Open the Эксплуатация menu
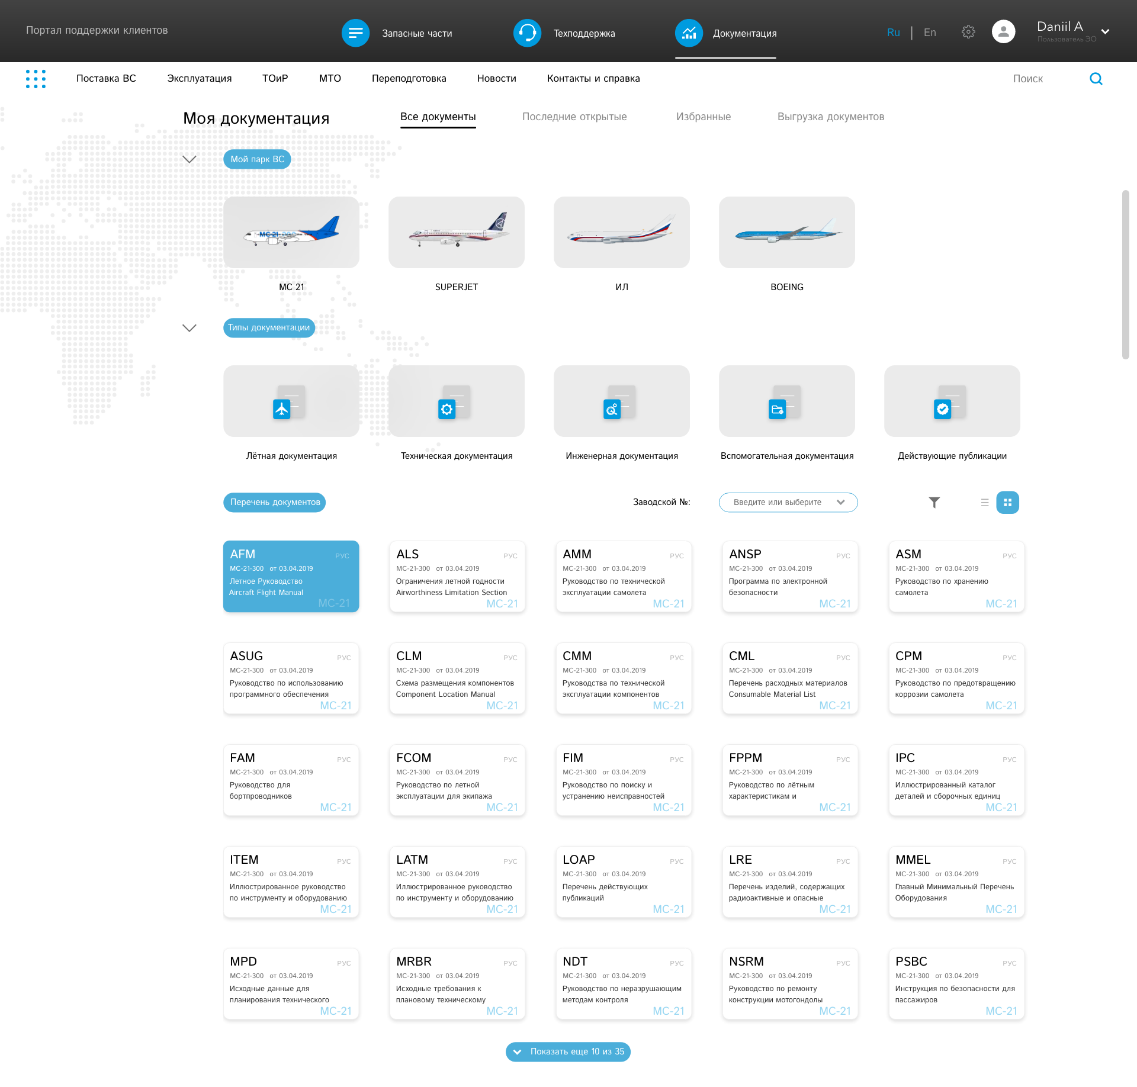Screen dimensions: 1137x1087 click(x=200, y=78)
